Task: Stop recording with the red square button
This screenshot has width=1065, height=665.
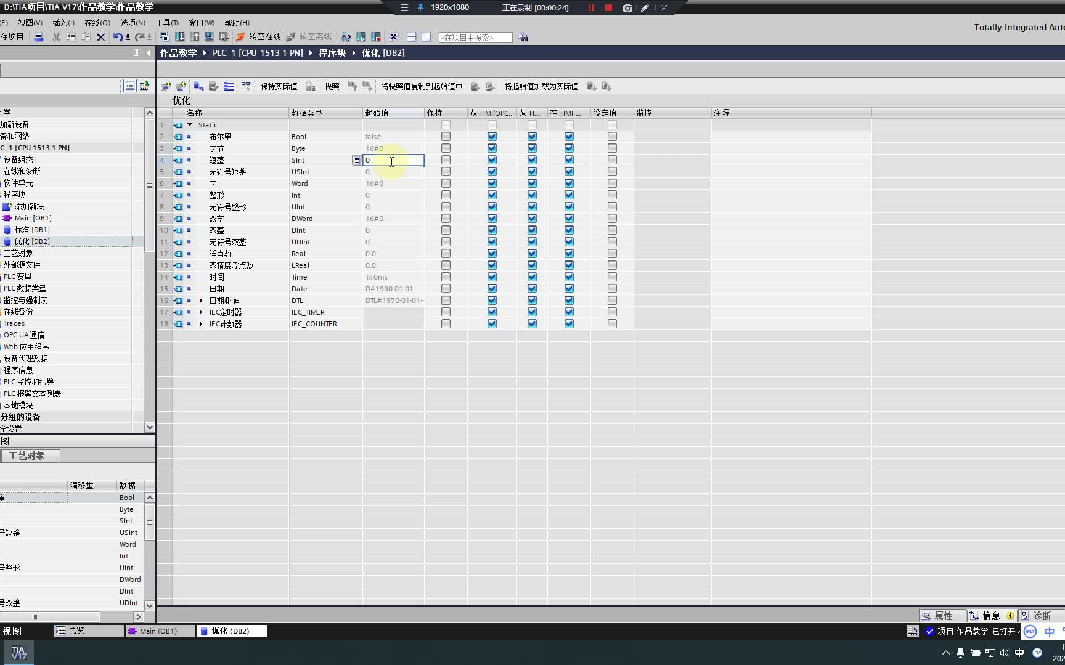Action: (x=608, y=8)
